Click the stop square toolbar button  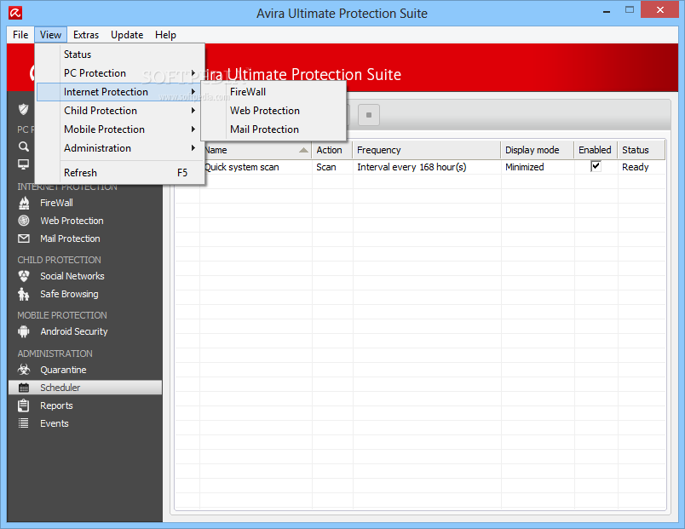(x=369, y=115)
